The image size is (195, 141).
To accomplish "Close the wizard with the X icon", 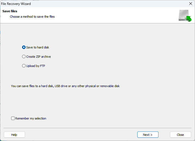I will point(191,4).
